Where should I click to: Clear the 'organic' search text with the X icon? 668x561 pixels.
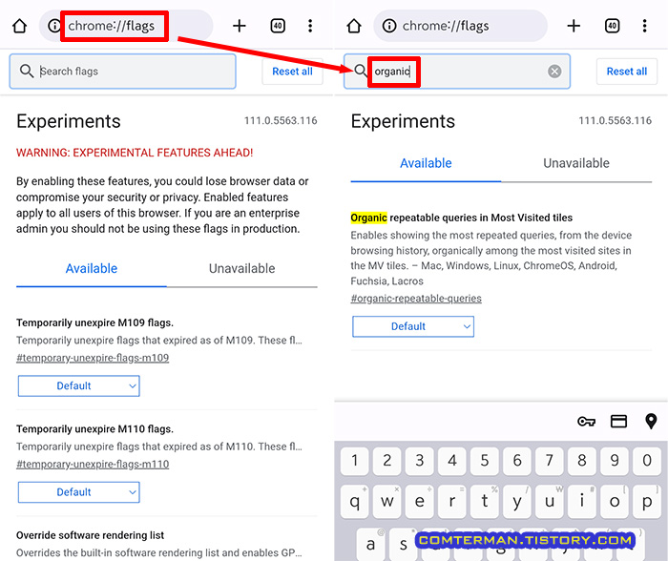pos(554,72)
